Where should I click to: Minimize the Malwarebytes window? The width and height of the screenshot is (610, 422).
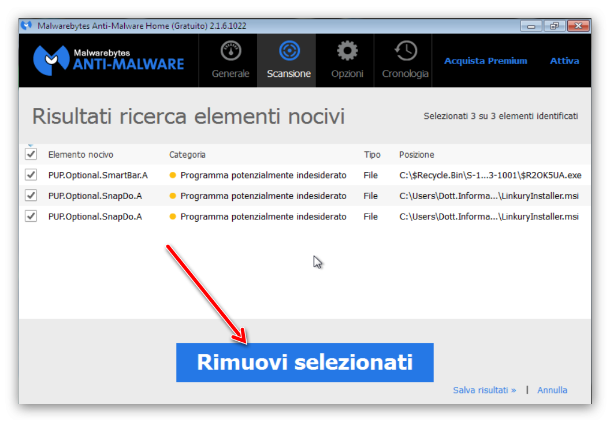tap(531, 26)
